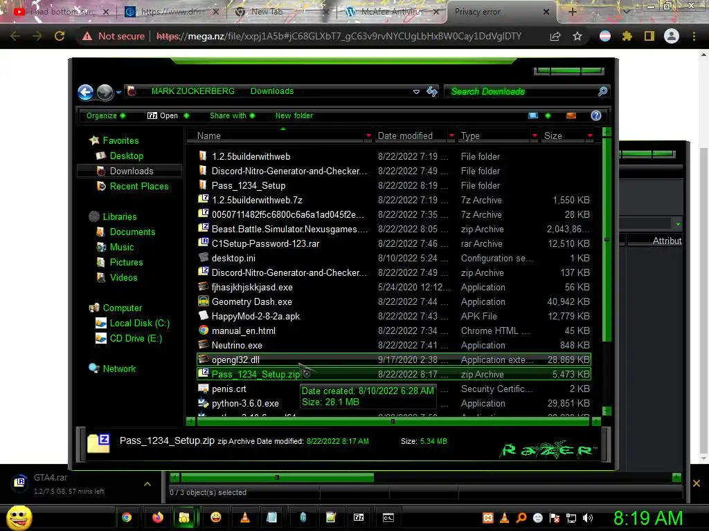709x531 pixels.
Task: Select Geometry Dash.exe application icon
Action: tap(203, 301)
